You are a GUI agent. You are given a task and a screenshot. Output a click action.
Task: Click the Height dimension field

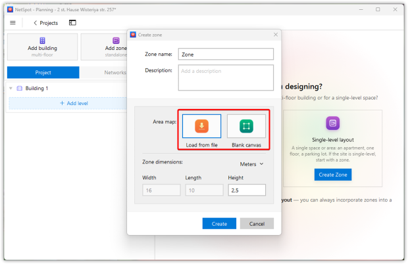[247, 190]
